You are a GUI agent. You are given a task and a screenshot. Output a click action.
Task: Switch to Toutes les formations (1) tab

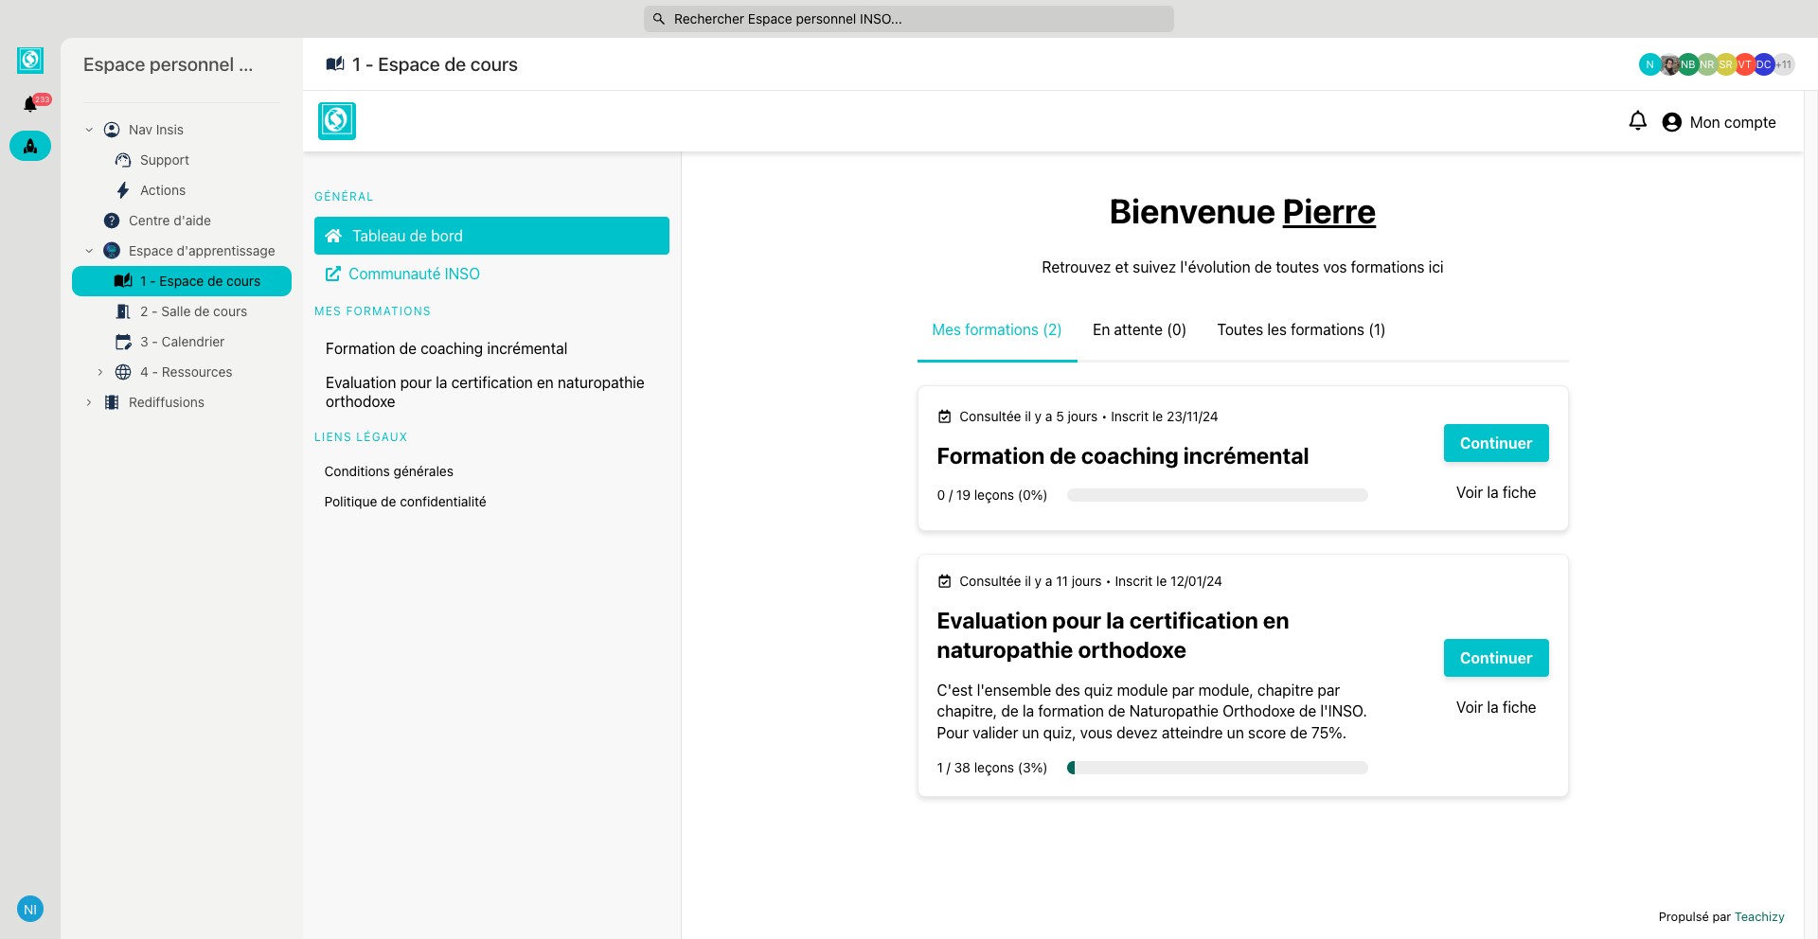(1301, 329)
